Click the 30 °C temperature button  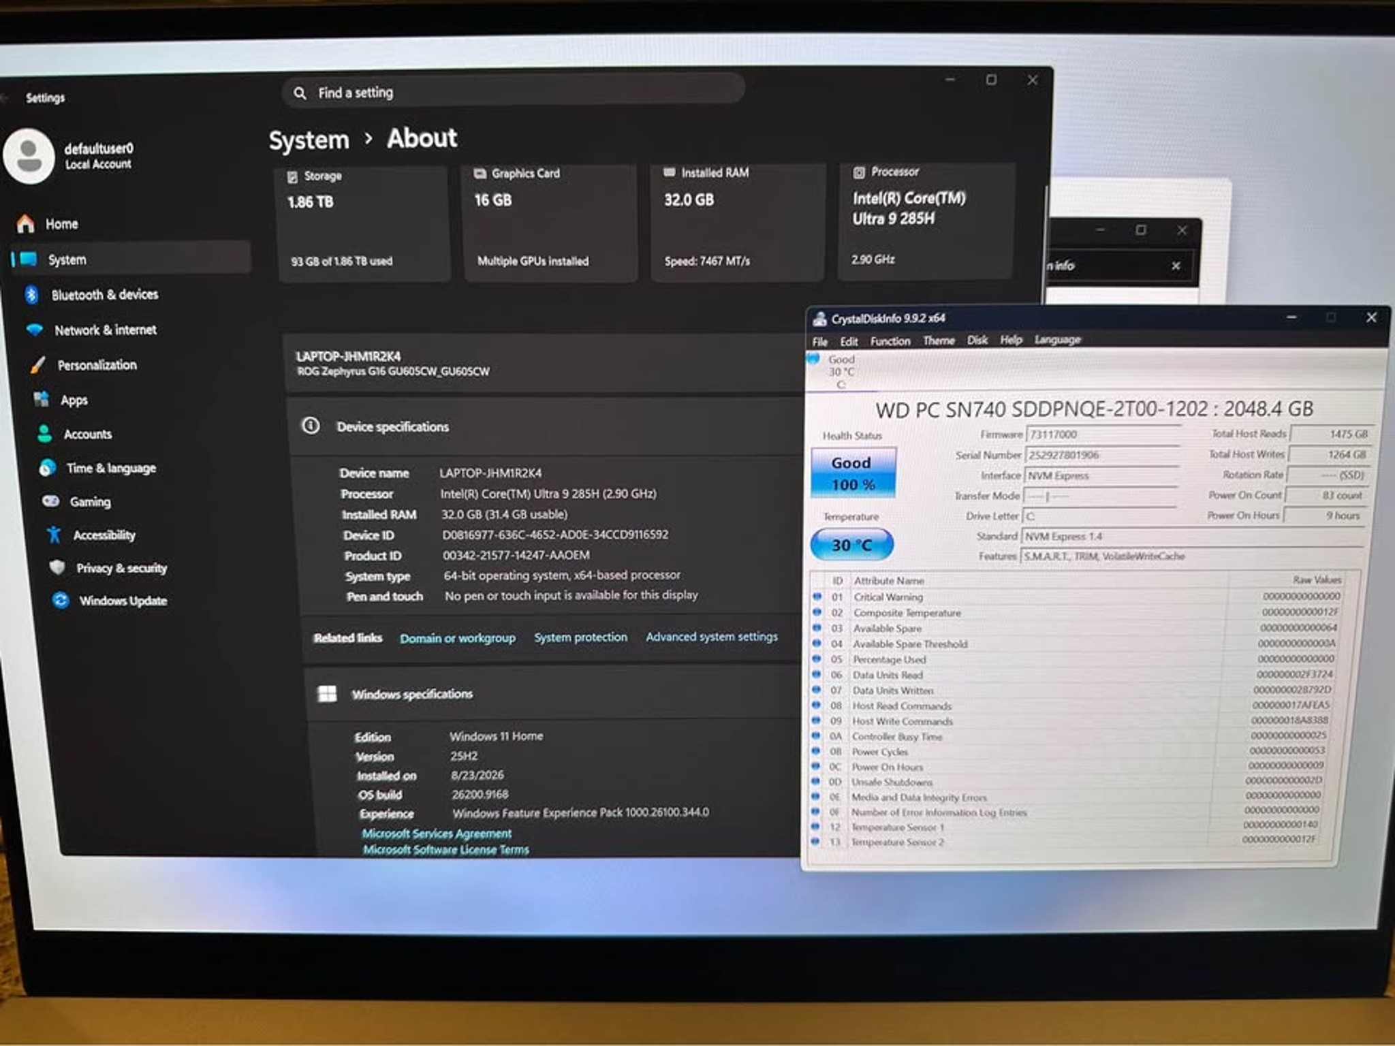851,545
